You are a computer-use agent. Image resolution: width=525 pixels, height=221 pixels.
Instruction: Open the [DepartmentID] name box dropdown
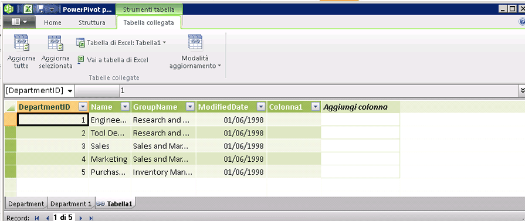click(70, 91)
